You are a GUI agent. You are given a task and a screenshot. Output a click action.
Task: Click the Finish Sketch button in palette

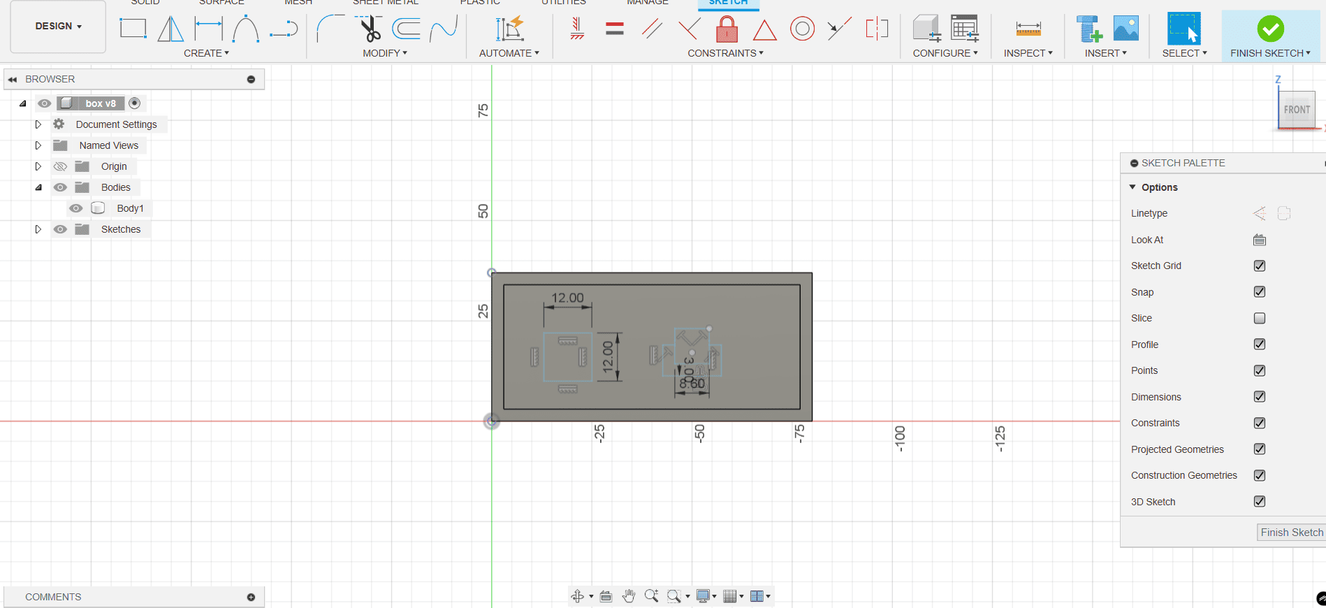pos(1291,533)
